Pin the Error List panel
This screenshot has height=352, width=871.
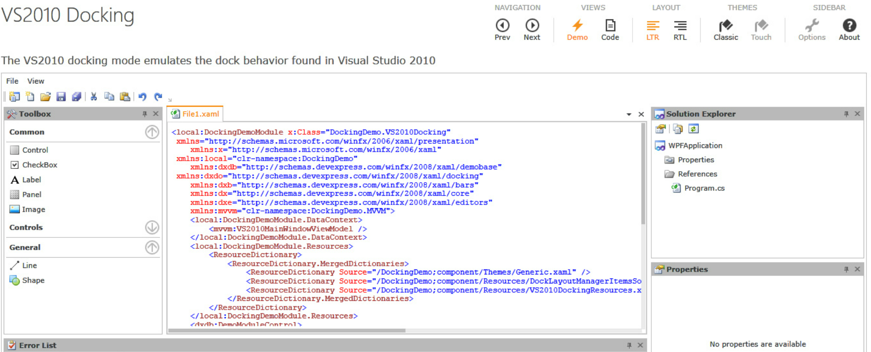629,345
